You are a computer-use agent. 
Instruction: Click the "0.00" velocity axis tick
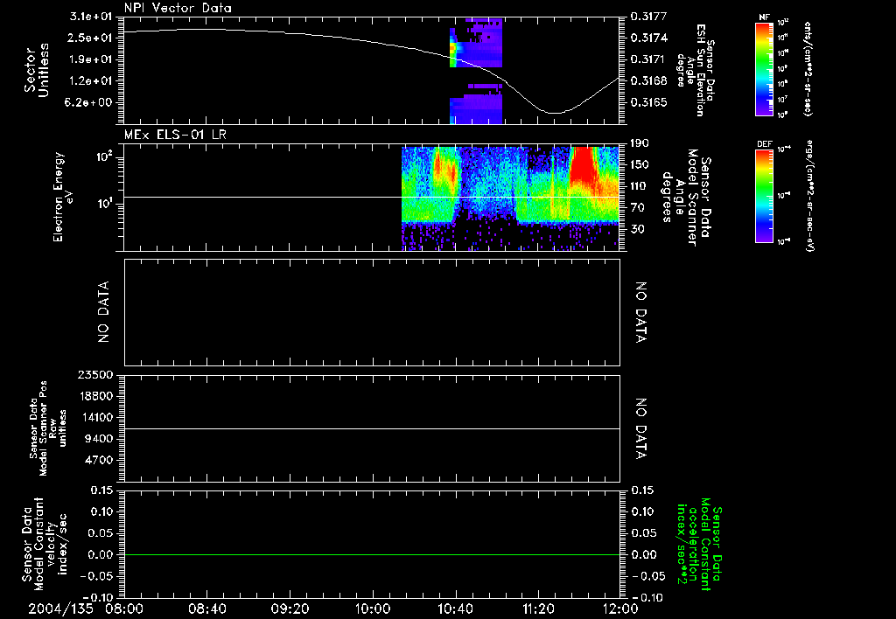(101, 554)
